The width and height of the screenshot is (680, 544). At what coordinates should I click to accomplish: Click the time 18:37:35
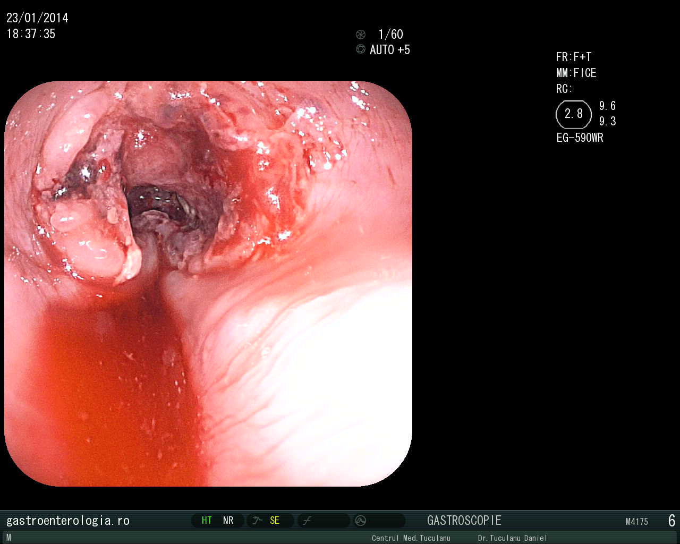pyautogui.click(x=31, y=34)
